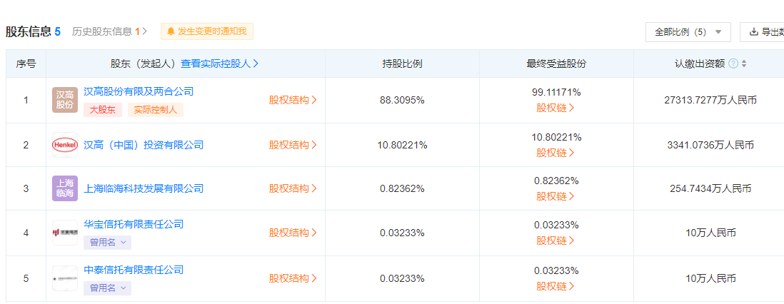Open 股权链 in the 中泰信托 row

[x=556, y=286]
